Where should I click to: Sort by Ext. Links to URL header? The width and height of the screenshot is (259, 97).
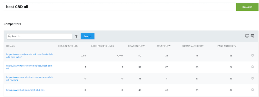coord(68,46)
